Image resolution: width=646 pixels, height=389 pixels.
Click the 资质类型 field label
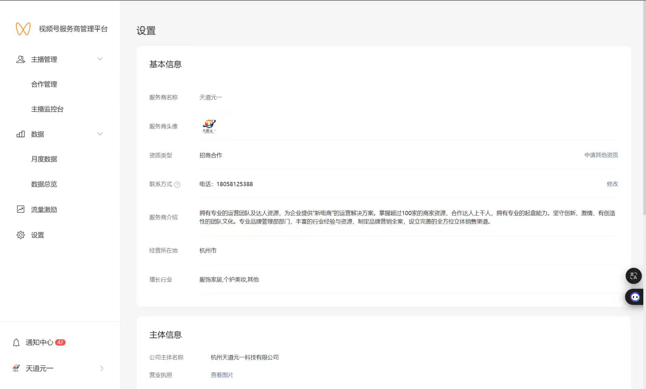[161, 155]
